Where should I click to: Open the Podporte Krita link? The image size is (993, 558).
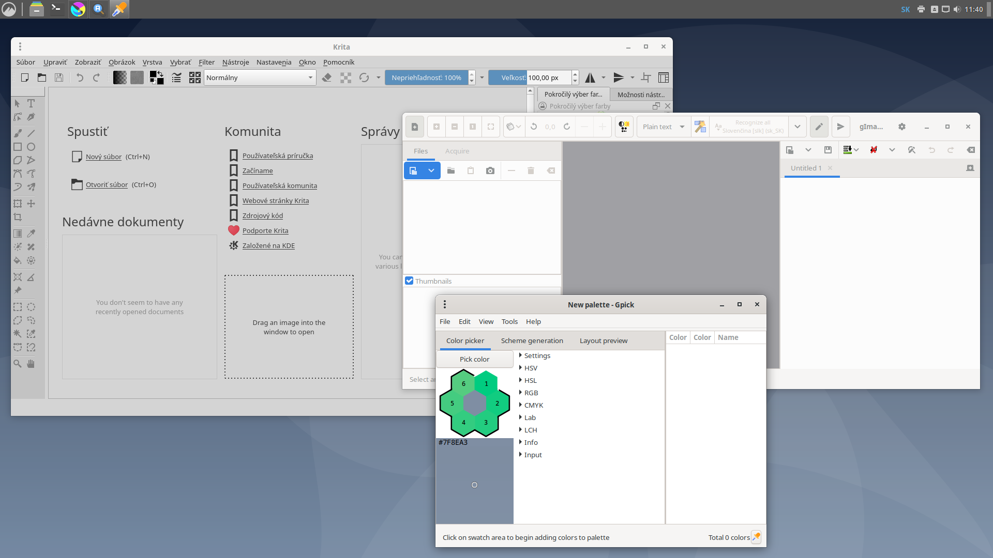point(265,230)
